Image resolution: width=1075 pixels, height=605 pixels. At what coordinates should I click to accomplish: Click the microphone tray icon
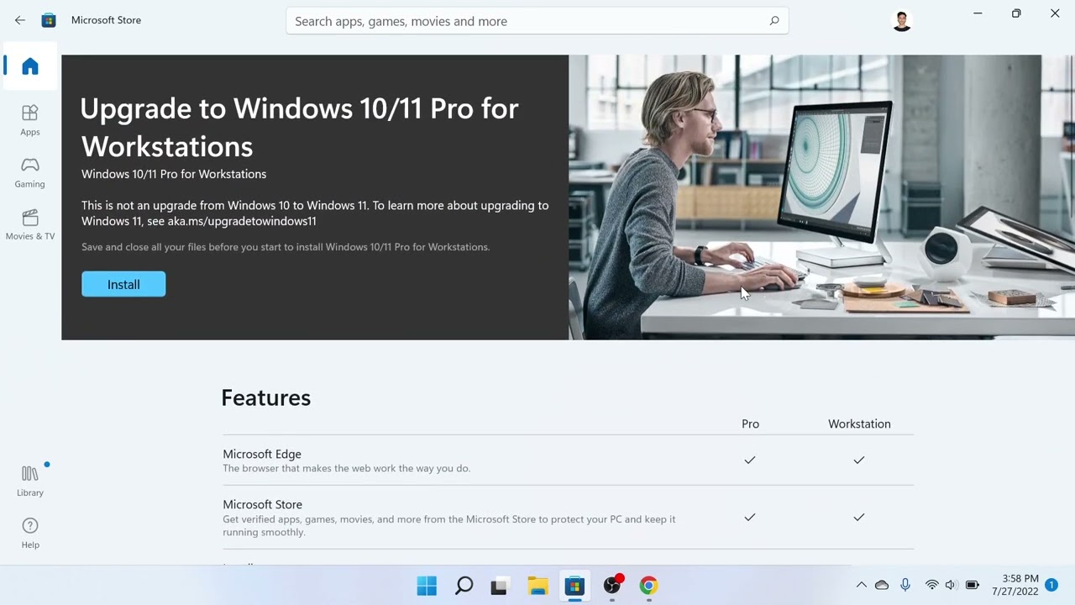[x=905, y=585]
